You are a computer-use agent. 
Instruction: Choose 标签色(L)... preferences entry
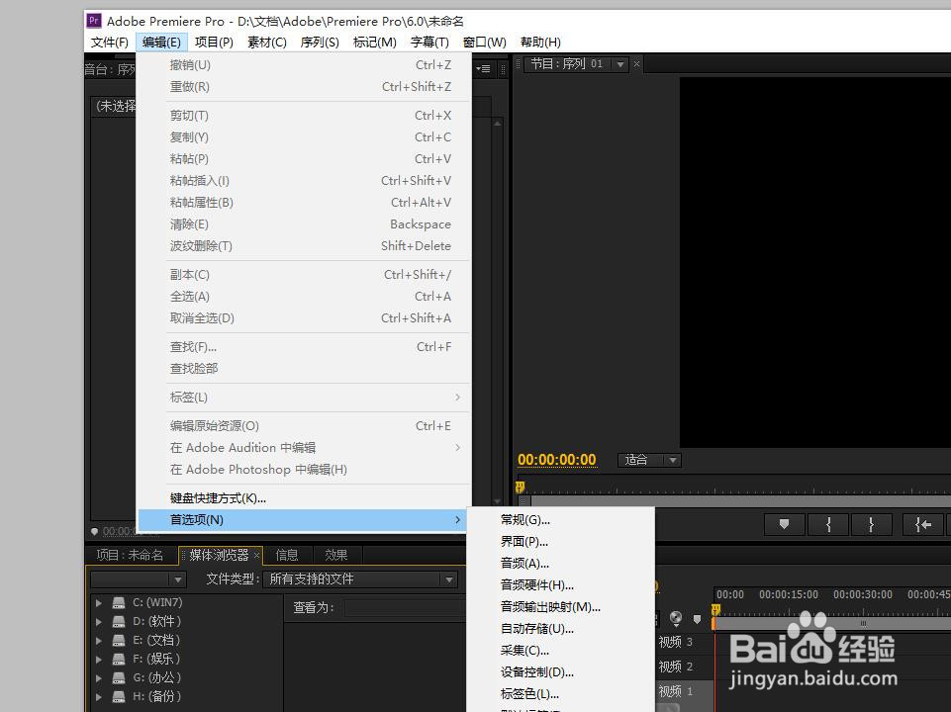click(560, 694)
